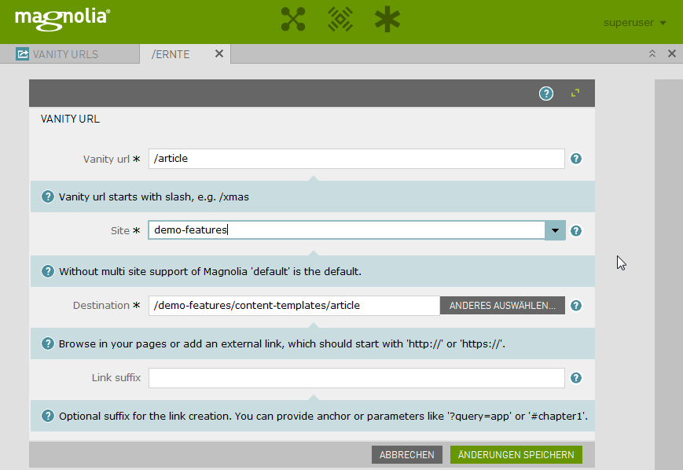
Task: Click the ABBRECHEN button
Action: pyautogui.click(x=407, y=455)
